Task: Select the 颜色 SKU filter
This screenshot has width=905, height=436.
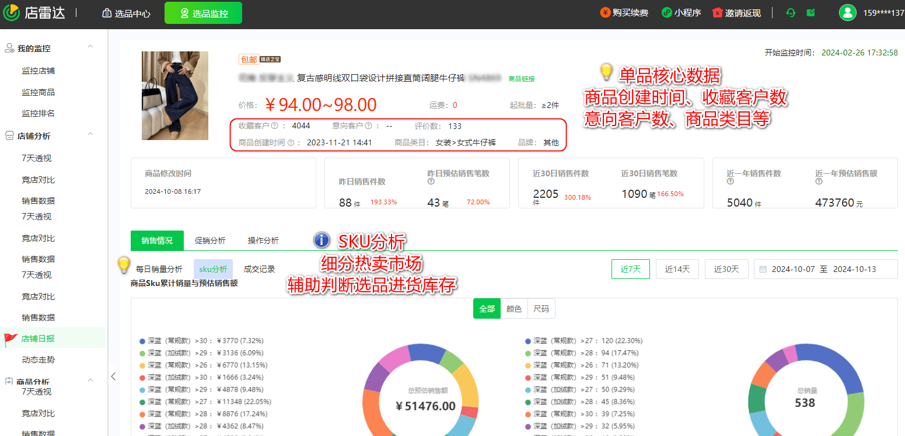Action: coord(514,309)
